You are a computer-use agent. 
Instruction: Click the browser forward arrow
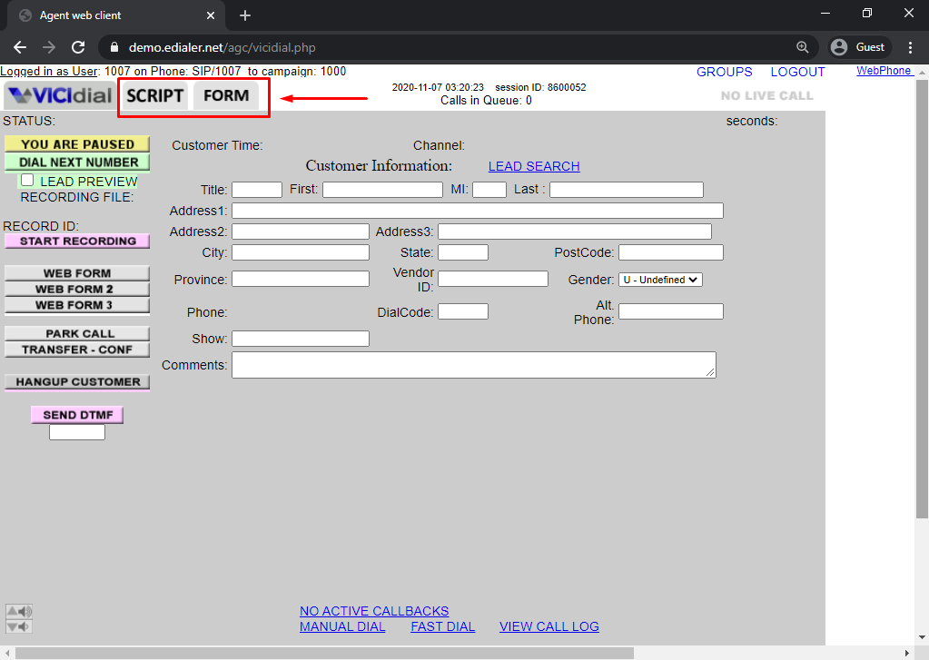(49, 47)
